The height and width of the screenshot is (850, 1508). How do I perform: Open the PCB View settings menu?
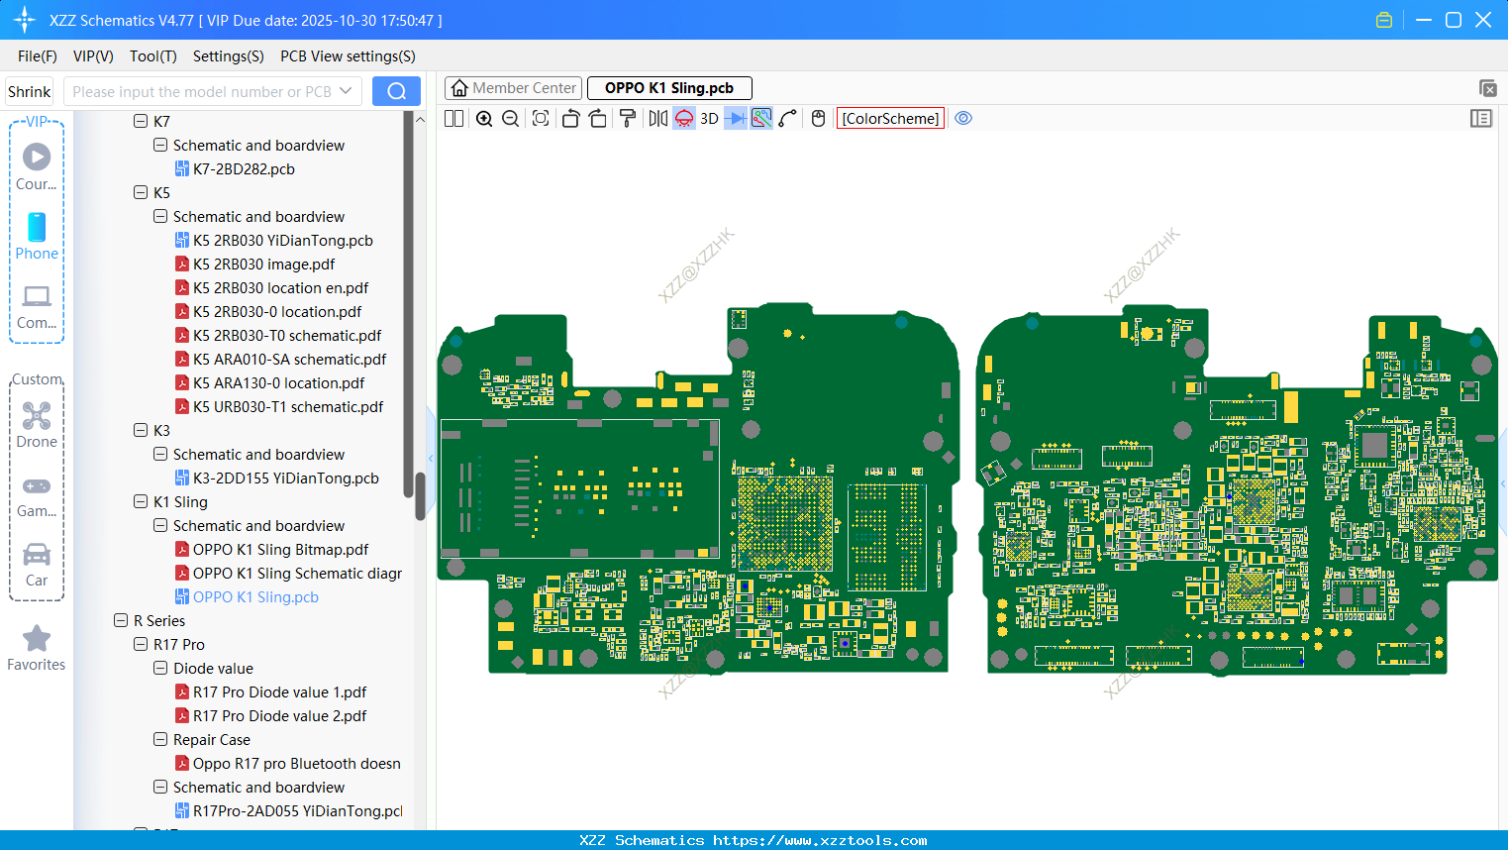pos(348,56)
